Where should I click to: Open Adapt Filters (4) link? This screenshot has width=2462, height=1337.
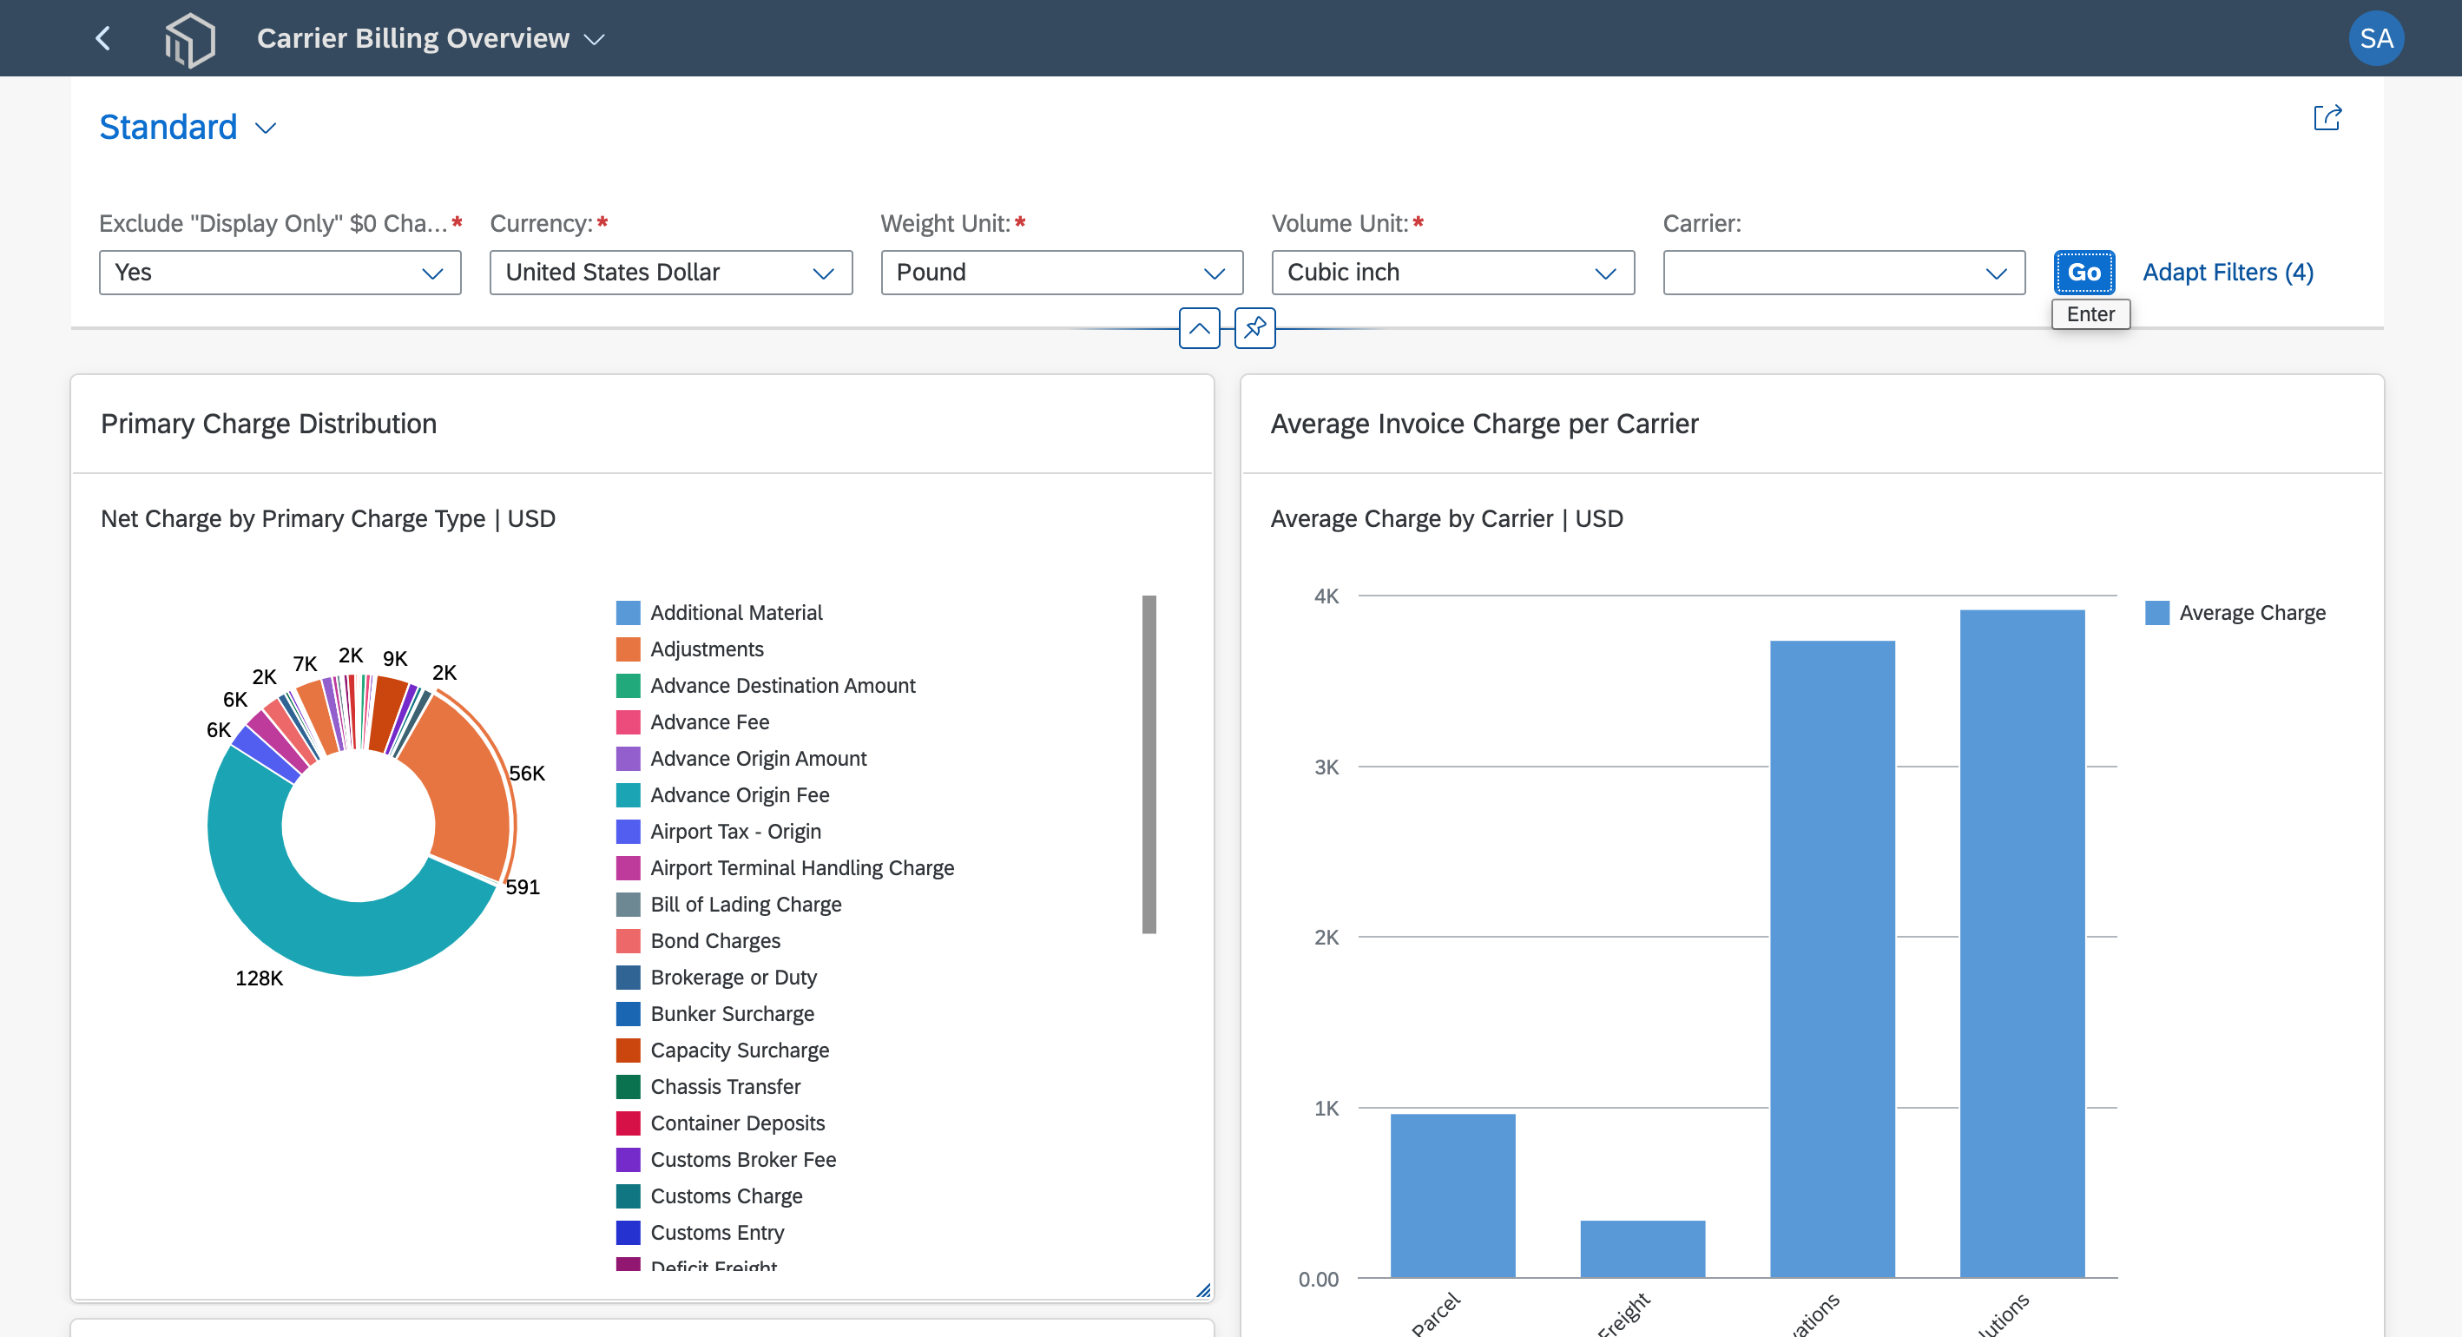pyautogui.click(x=2227, y=273)
